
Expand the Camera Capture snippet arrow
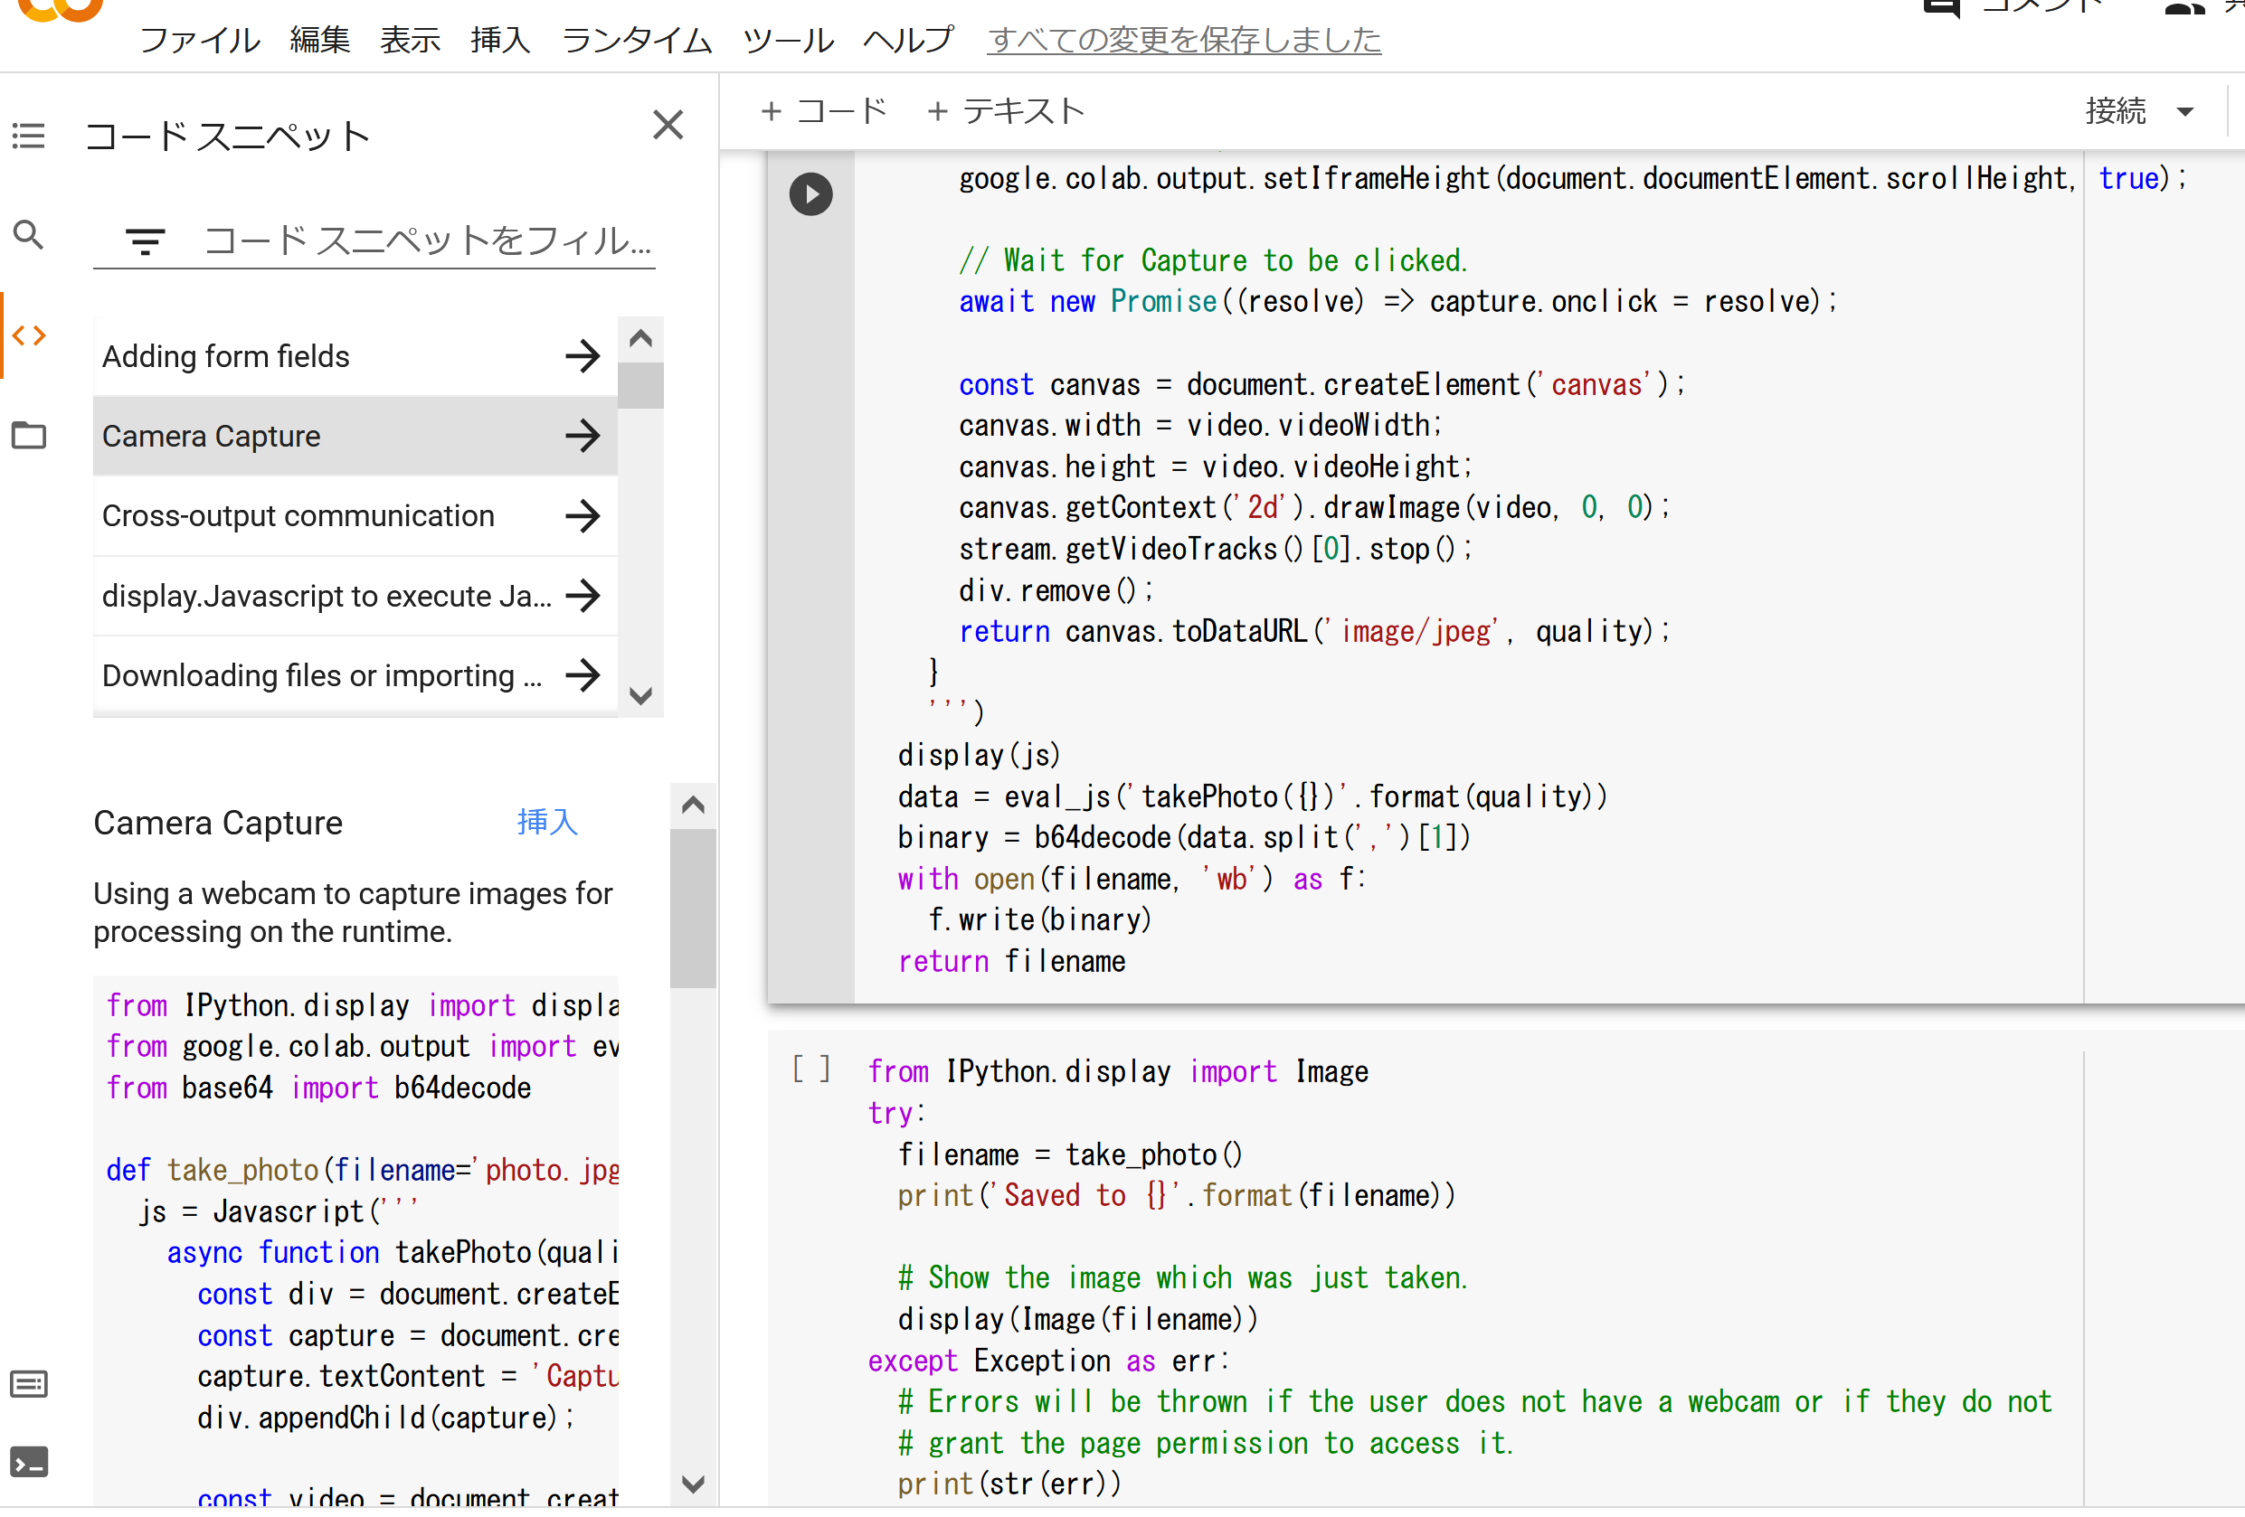(x=583, y=435)
